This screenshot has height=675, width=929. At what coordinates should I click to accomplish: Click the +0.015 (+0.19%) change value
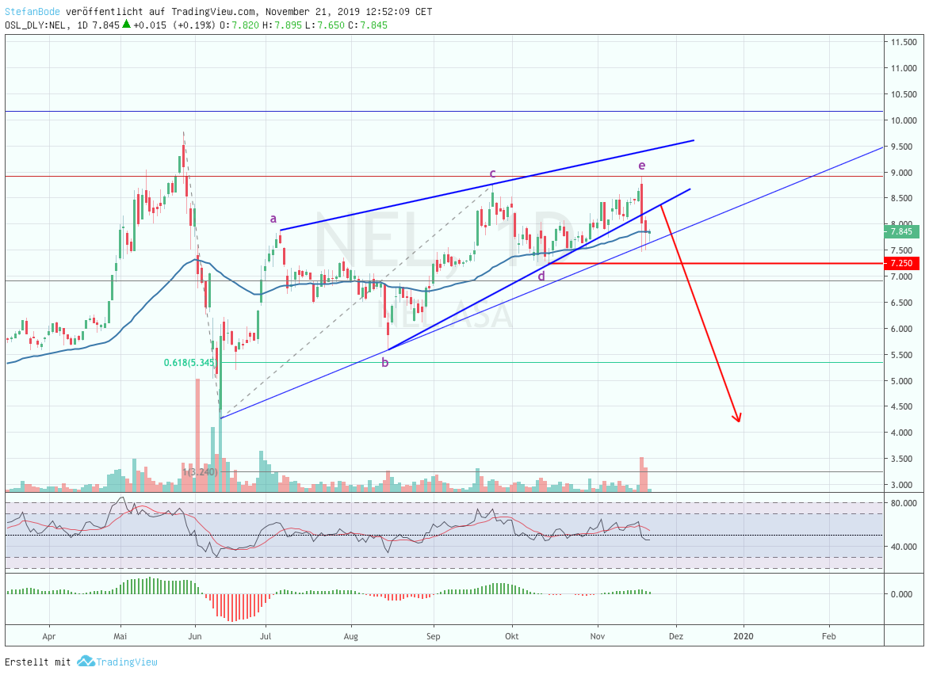174,25
